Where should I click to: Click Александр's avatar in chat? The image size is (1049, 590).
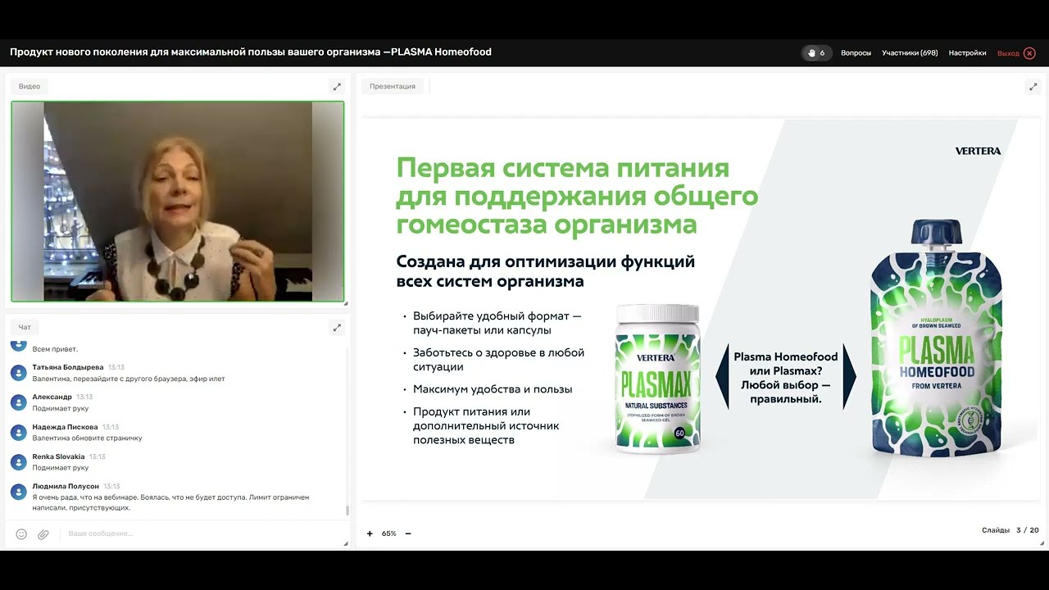point(19,402)
